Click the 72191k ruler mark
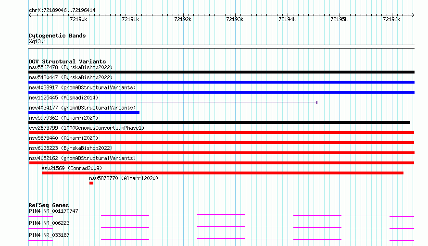The width and height of the screenshot is (428, 246). point(130,19)
